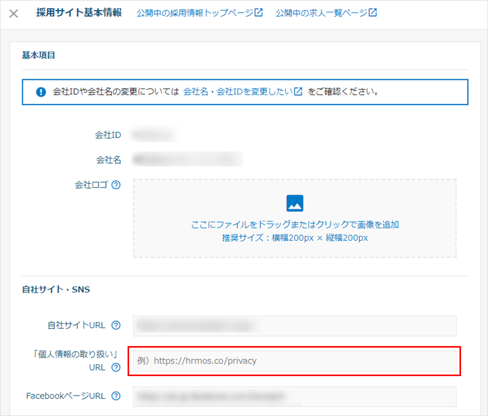Viewport: 488px width, 416px height.
Task: Show help for FacebookページURL question icon
Action: pos(116,396)
